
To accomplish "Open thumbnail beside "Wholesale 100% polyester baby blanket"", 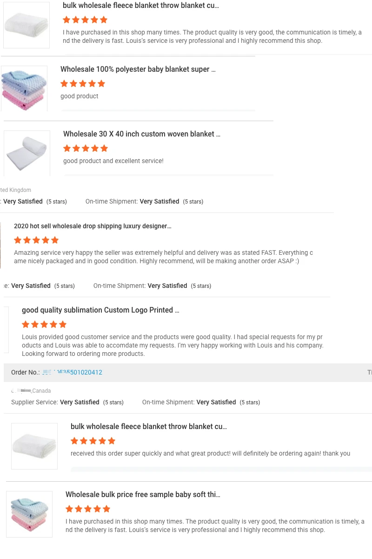I will [x=24, y=88].
